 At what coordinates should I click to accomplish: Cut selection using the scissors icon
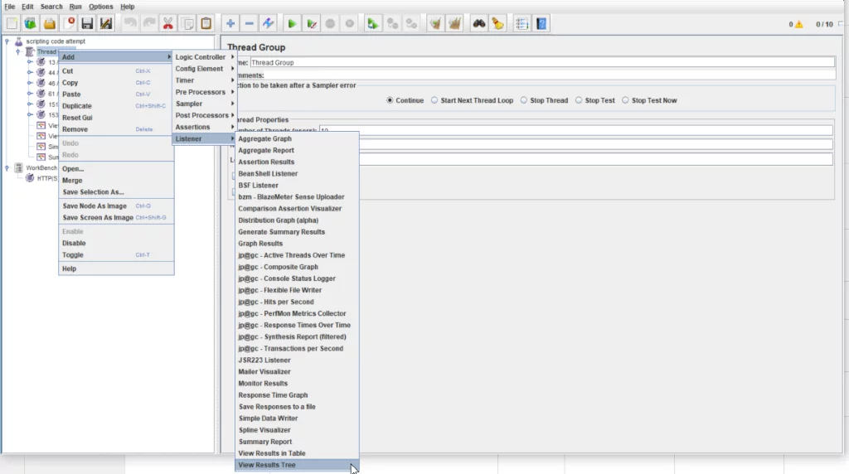tap(167, 24)
